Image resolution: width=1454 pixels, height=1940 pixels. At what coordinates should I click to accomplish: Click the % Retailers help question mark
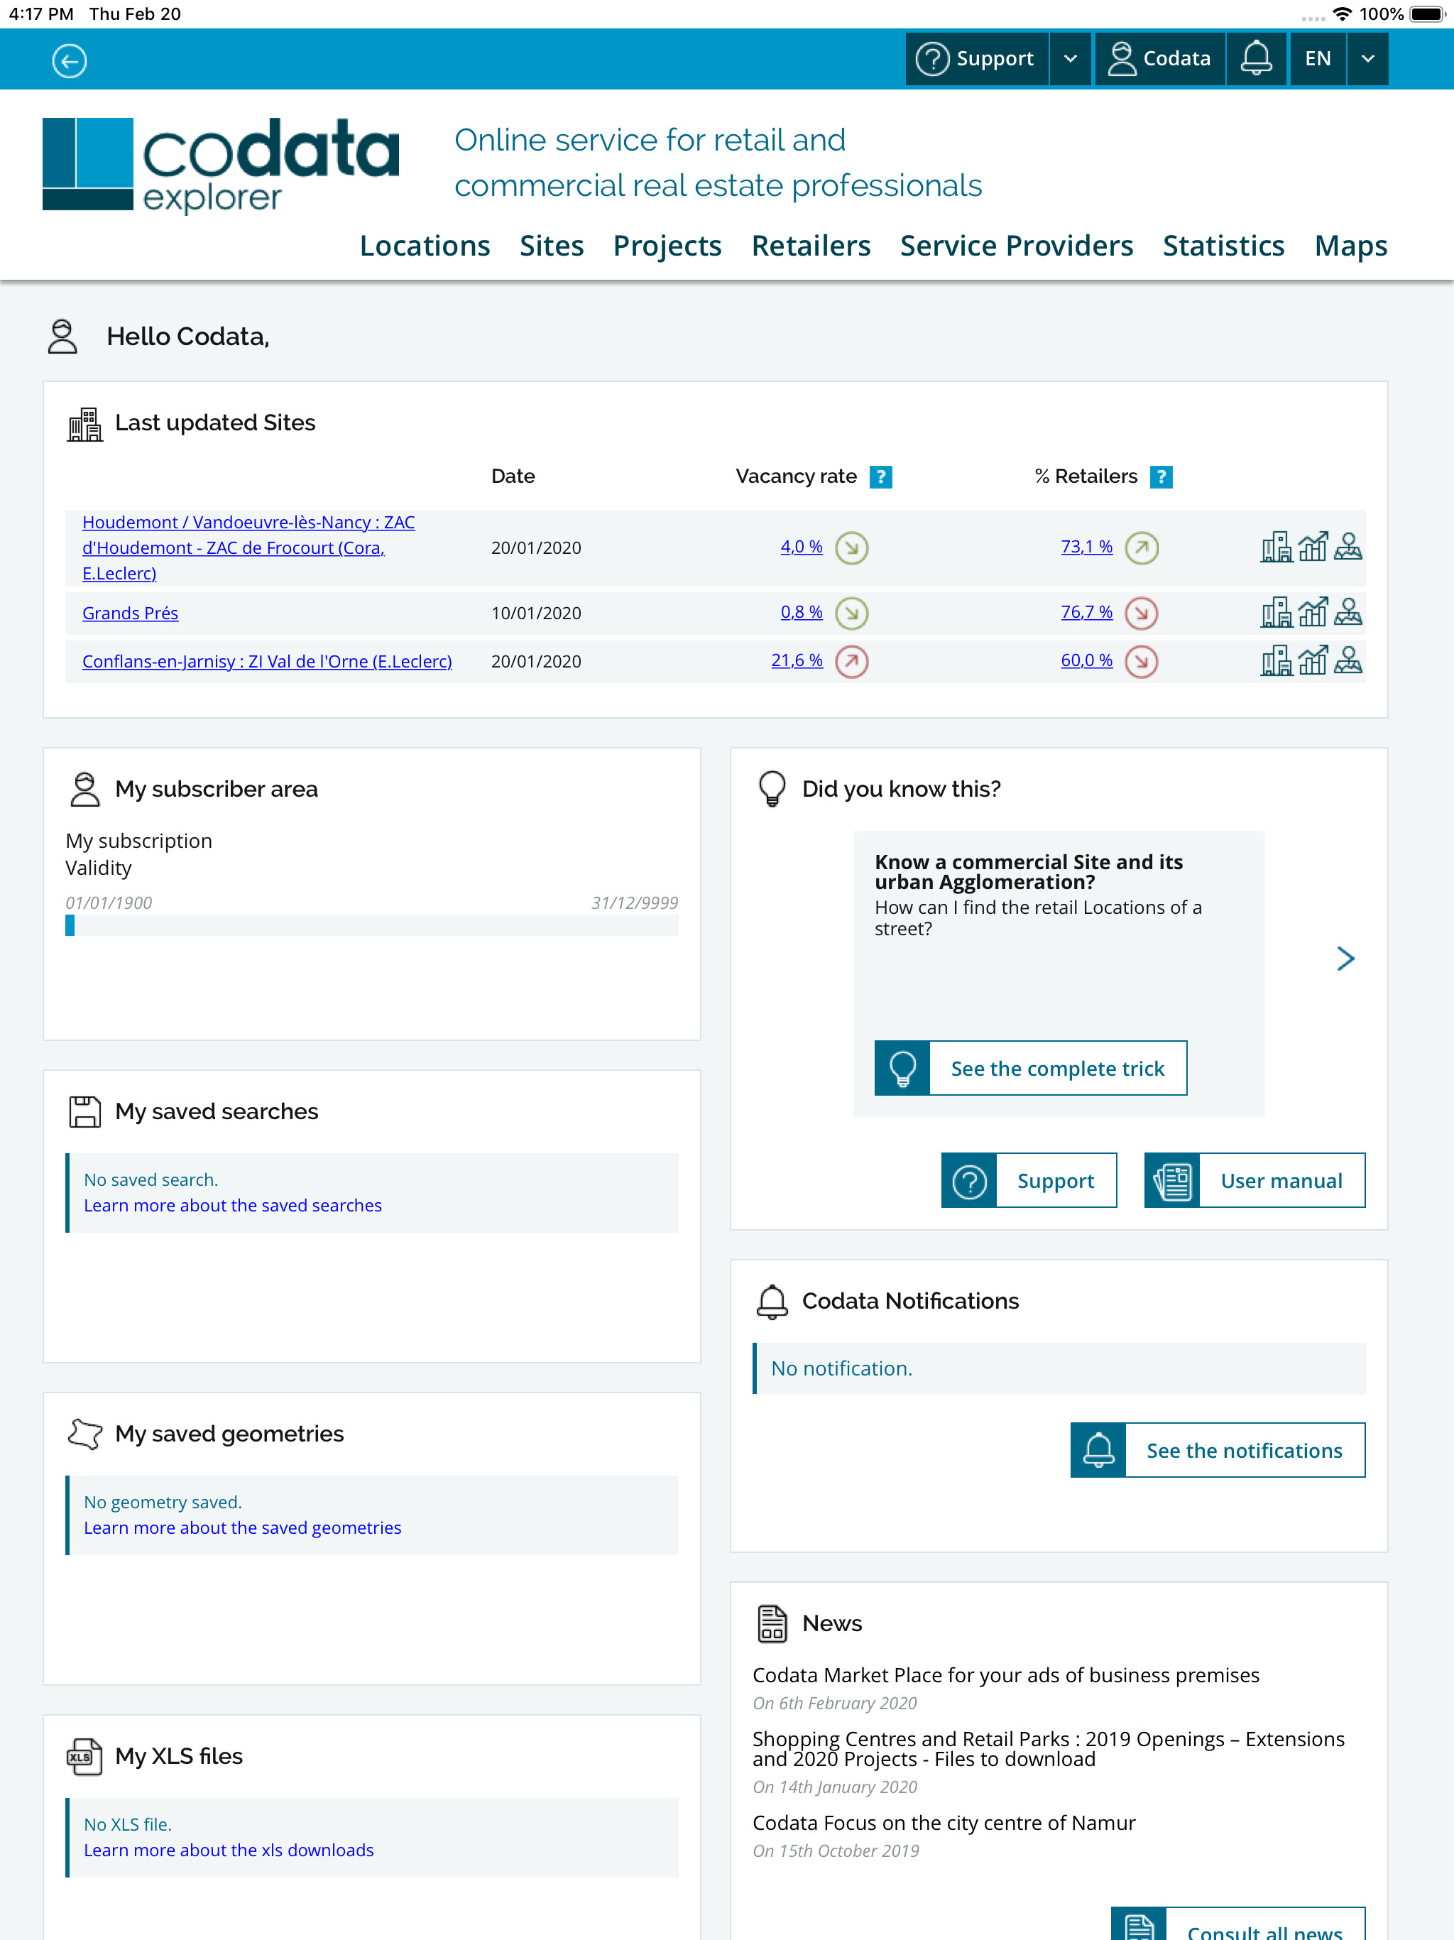click(1161, 477)
